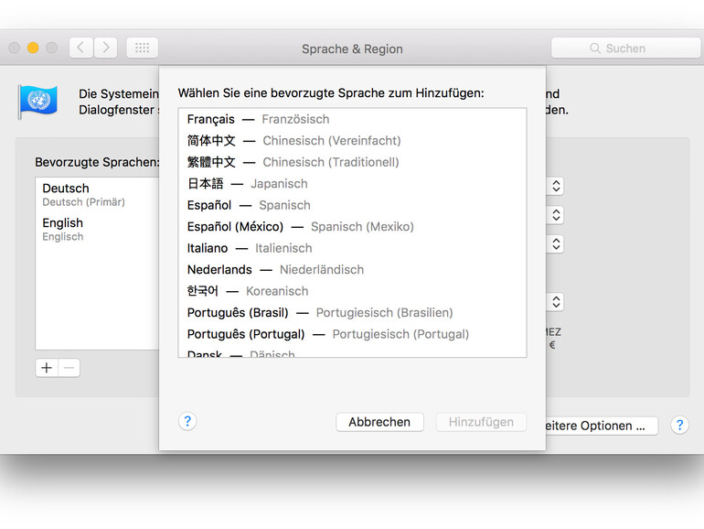Screen dimensions: 704x529
Task: Click the Suchen search field
Action: (x=625, y=49)
